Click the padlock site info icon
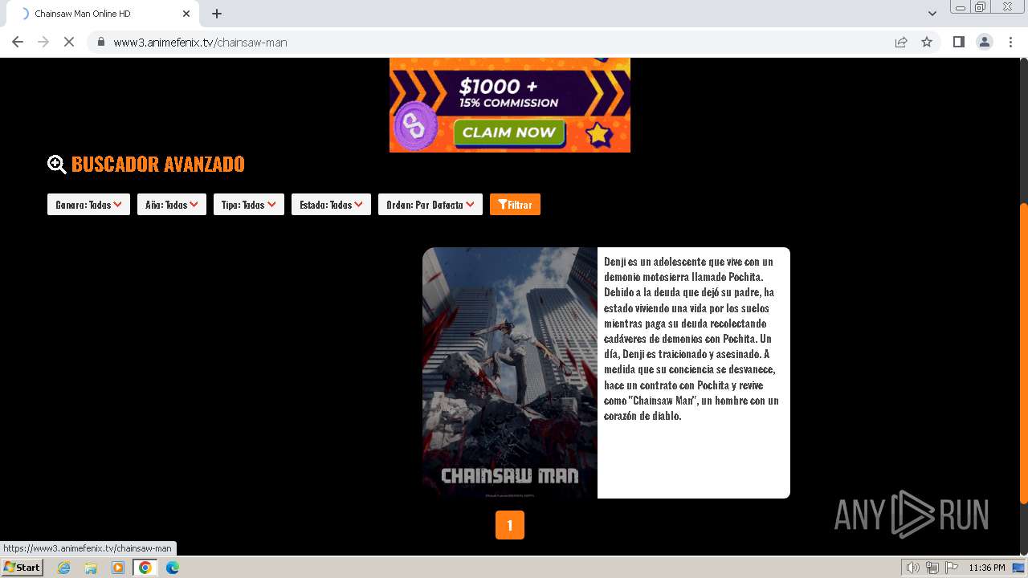The height and width of the screenshot is (578, 1028). coord(101,42)
